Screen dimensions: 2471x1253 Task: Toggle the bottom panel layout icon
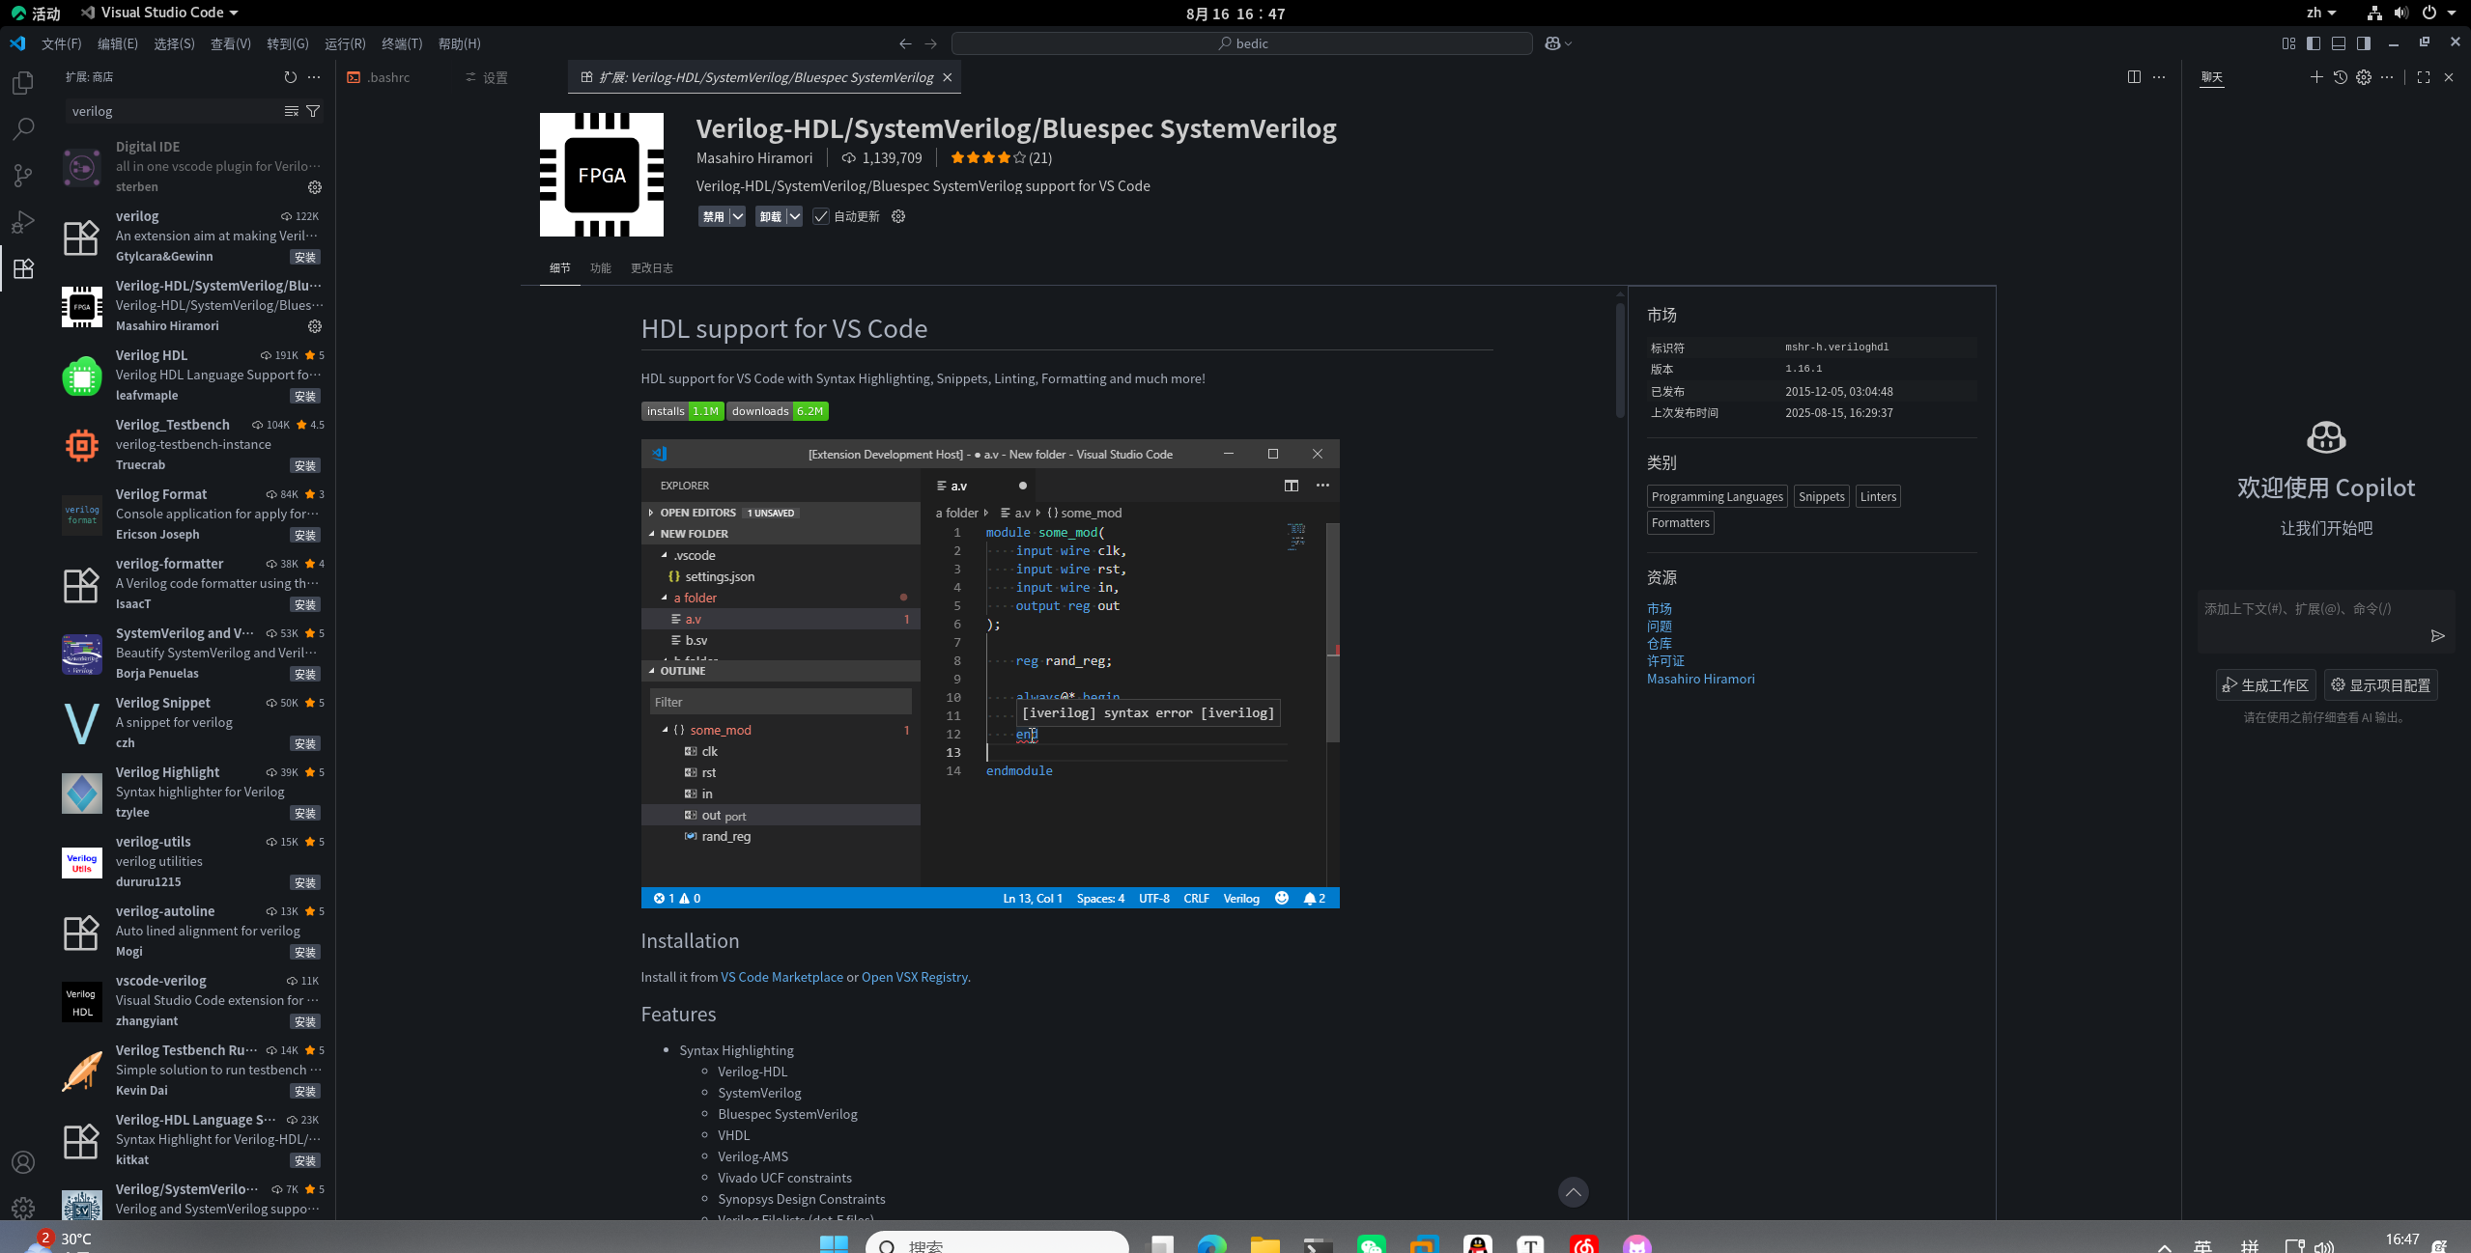[2339, 43]
